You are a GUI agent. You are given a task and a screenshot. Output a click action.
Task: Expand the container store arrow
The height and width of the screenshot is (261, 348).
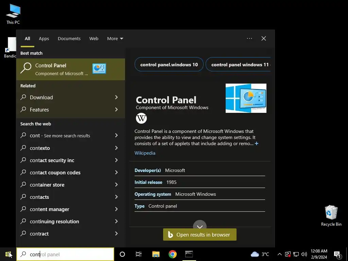[x=116, y=185]
